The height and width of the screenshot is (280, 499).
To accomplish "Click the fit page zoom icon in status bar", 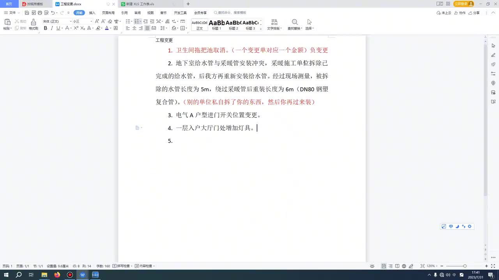I will point(423,266).
